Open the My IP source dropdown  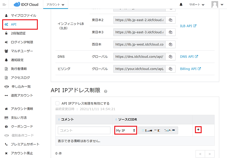[x=125, y=130]
